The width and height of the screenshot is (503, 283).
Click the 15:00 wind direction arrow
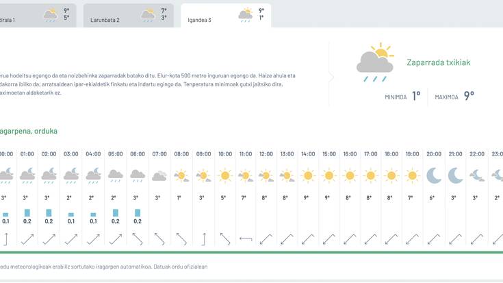click(328, 239)
